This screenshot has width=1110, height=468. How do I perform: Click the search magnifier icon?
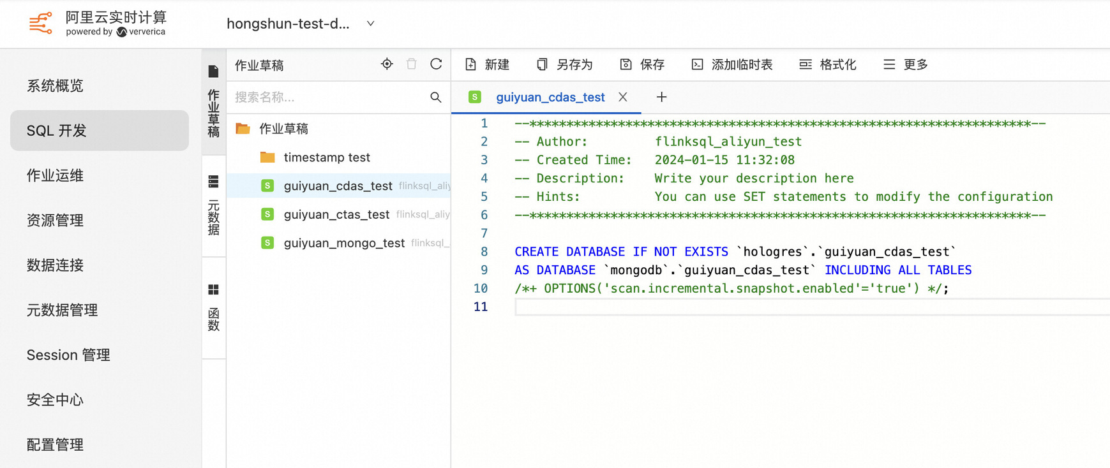(x=436, y=97)
